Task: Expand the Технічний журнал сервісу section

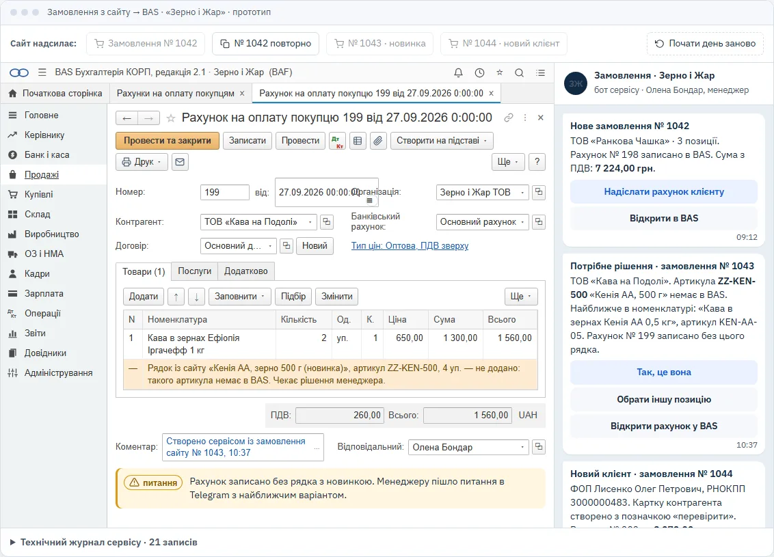Action: point(104,542)
